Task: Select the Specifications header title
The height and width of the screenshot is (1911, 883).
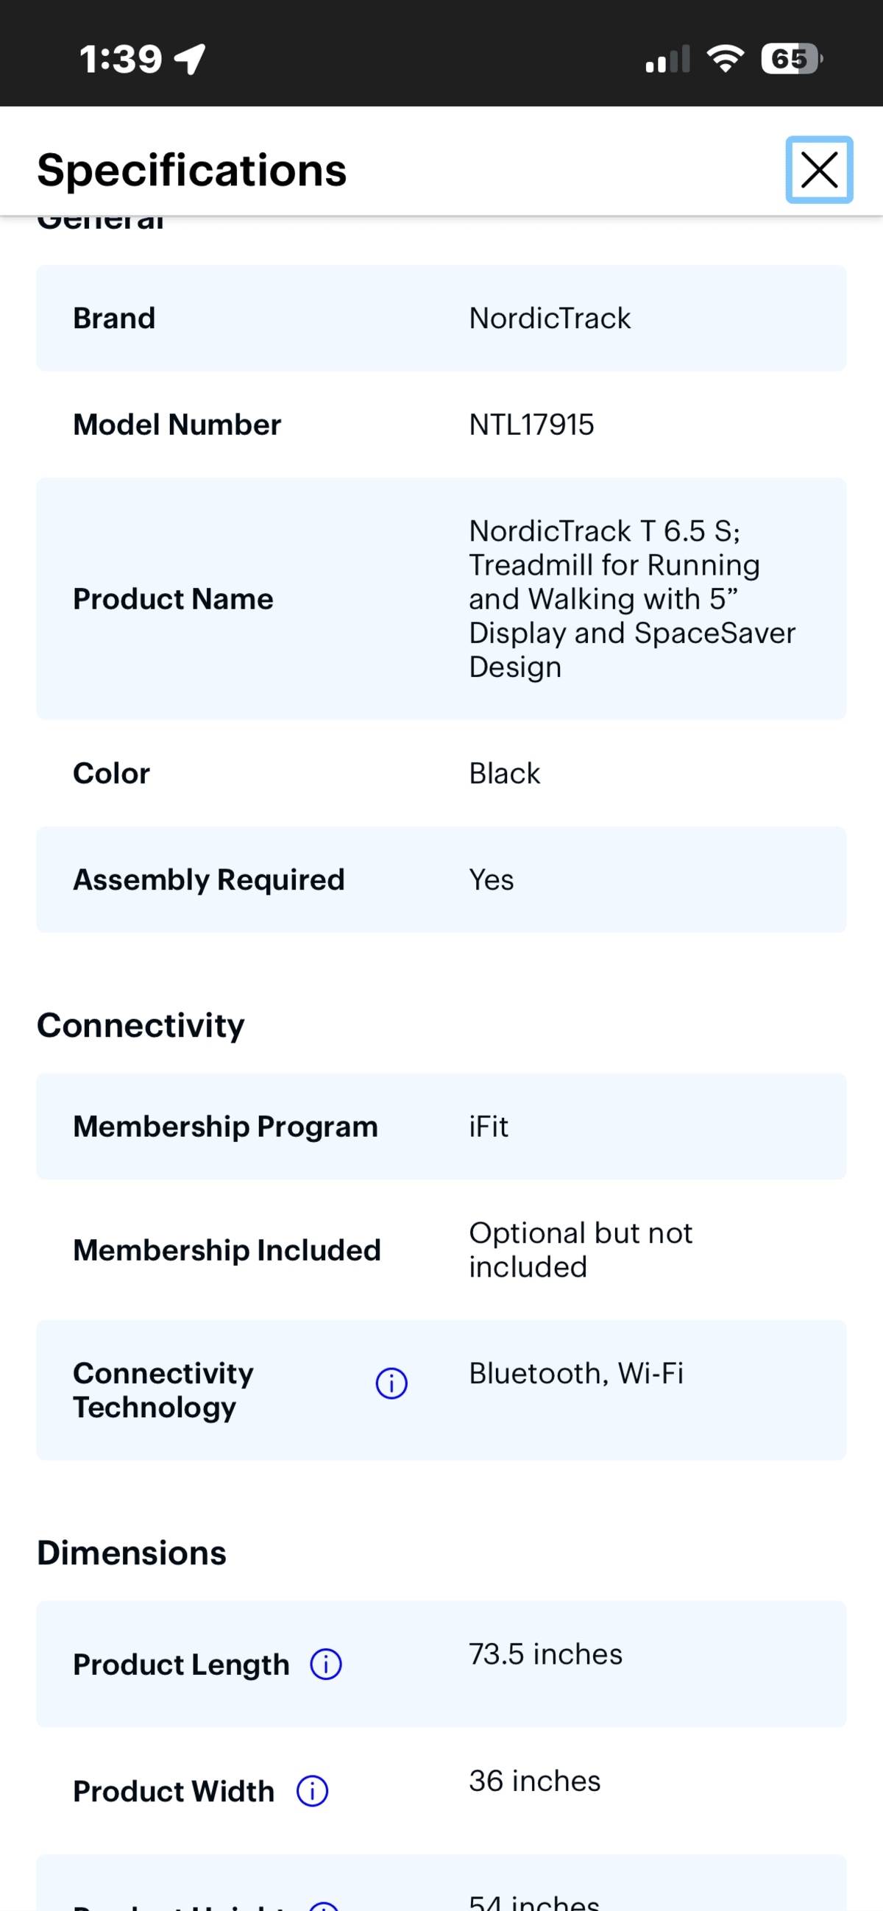Action: (192, 170)
